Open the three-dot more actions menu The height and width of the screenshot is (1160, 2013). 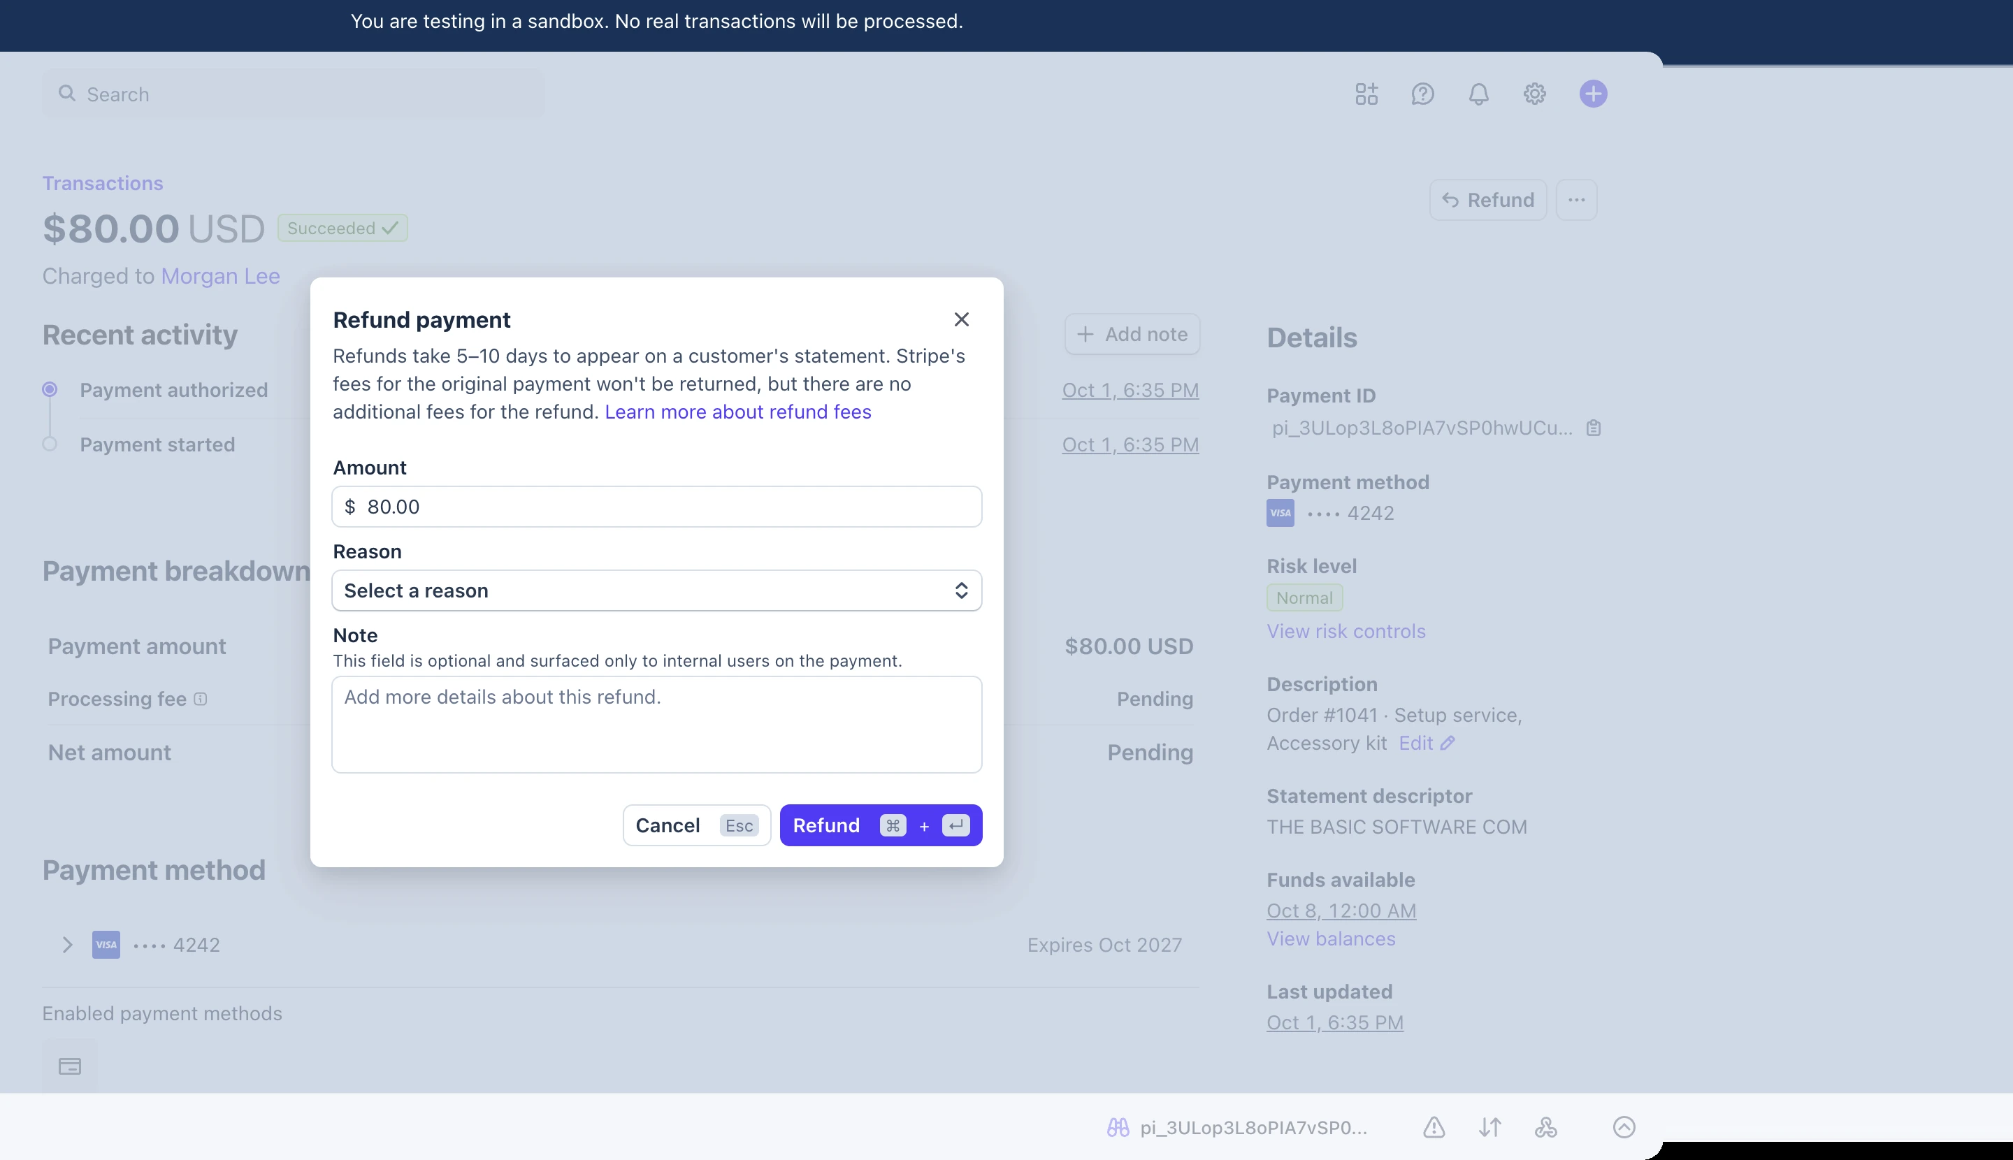[x=1576, y=200]
